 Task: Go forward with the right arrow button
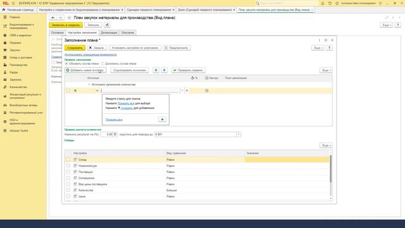tap(61, 18)
